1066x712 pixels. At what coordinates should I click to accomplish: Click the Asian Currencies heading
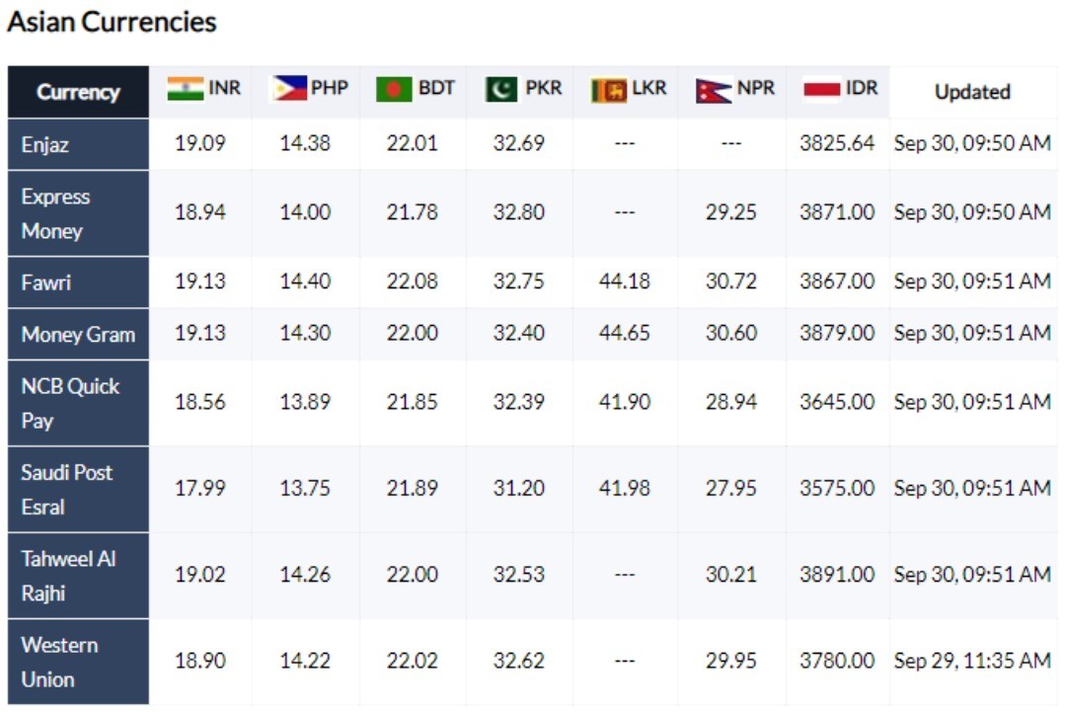pyautogui.click(x=113, y=22)
